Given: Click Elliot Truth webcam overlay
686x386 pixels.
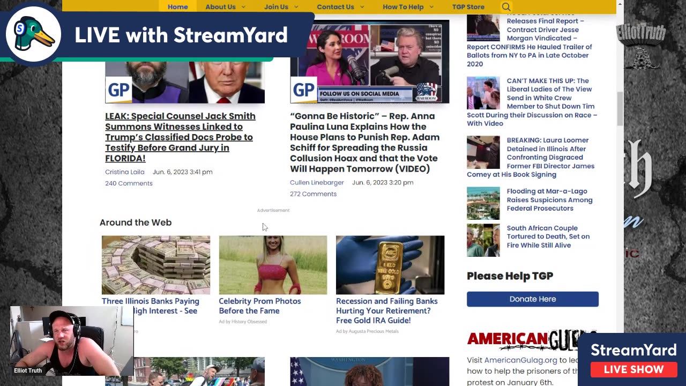Looking at the screenshot, I should coord(71,341).
